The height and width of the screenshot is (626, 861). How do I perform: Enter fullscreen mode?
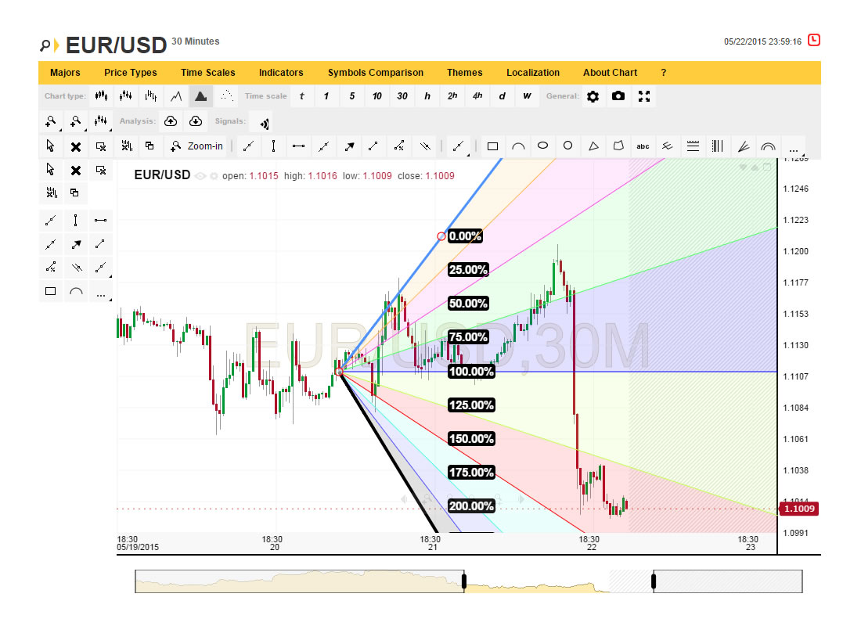click(644, 96)
